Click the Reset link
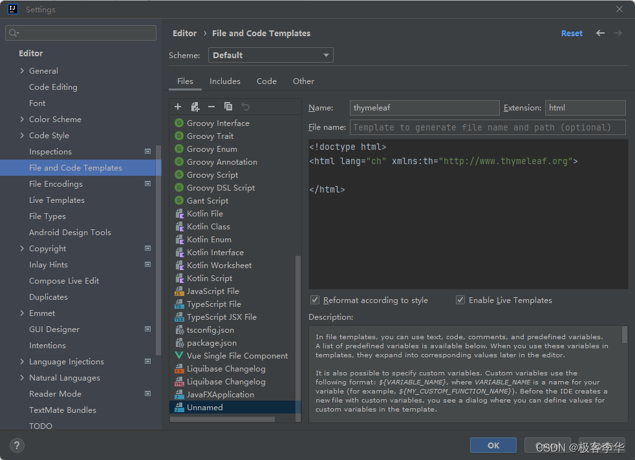This screenshot has width=635, height=460. pos(572,33)
